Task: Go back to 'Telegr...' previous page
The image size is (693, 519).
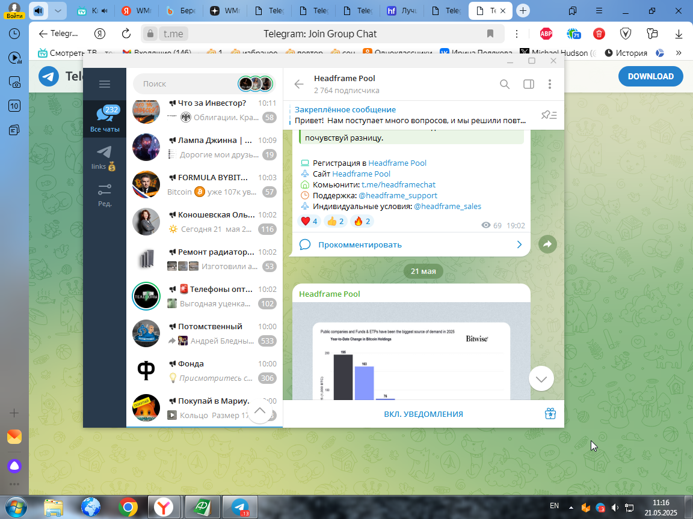Action: (x=58, y=34)
